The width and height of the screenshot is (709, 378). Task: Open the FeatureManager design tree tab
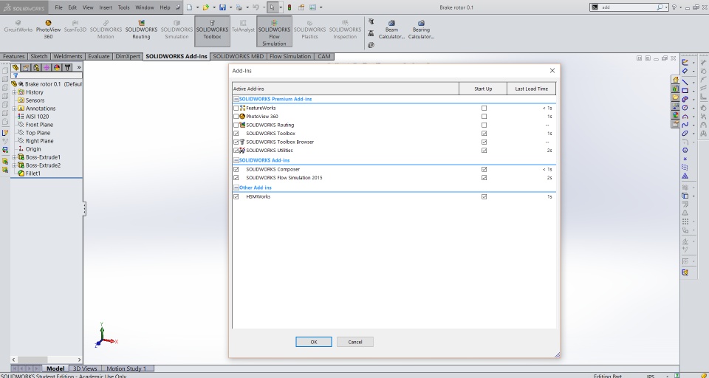coord(16,67)
